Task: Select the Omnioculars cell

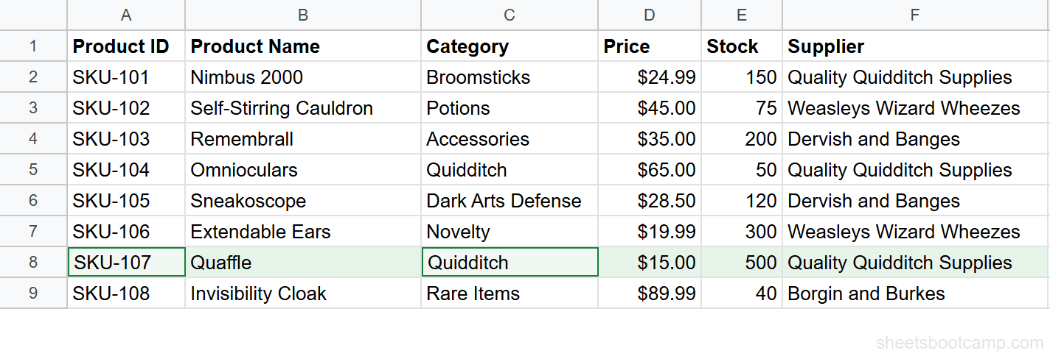Action: pos(302,170)
